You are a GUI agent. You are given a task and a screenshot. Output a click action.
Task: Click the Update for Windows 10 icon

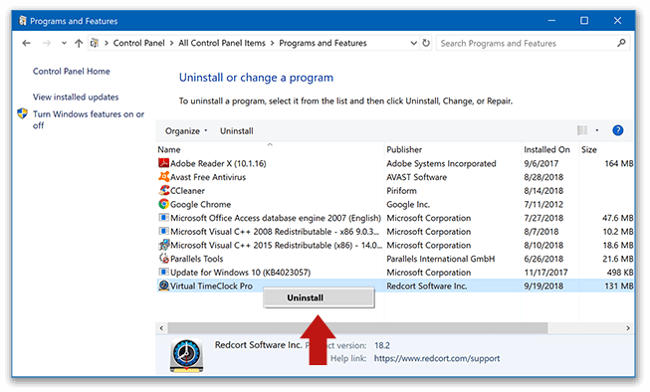tap(163, 272)
